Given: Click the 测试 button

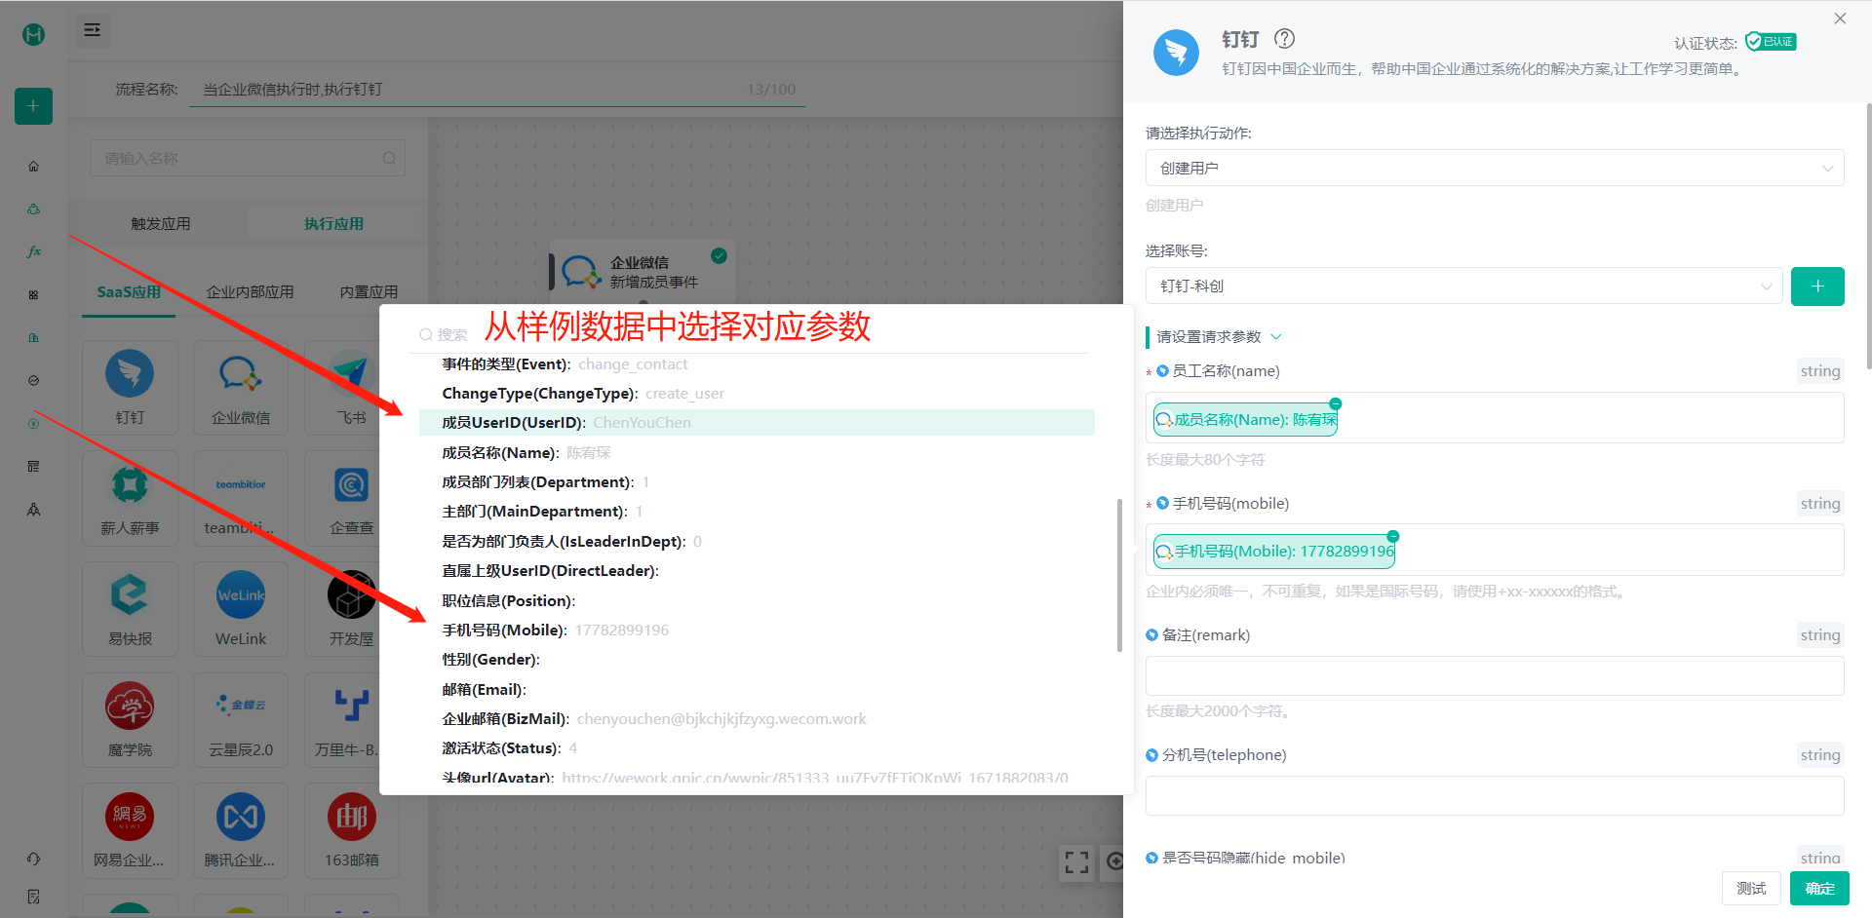Looking at the screenshot, I should (1751, 888).
